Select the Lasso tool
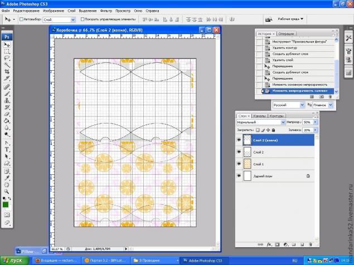The width and height of the screenshot is (354, 265). 7,58
